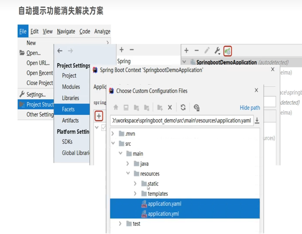
Task: Click the Project directory icon
Action: tap(136, 108)
